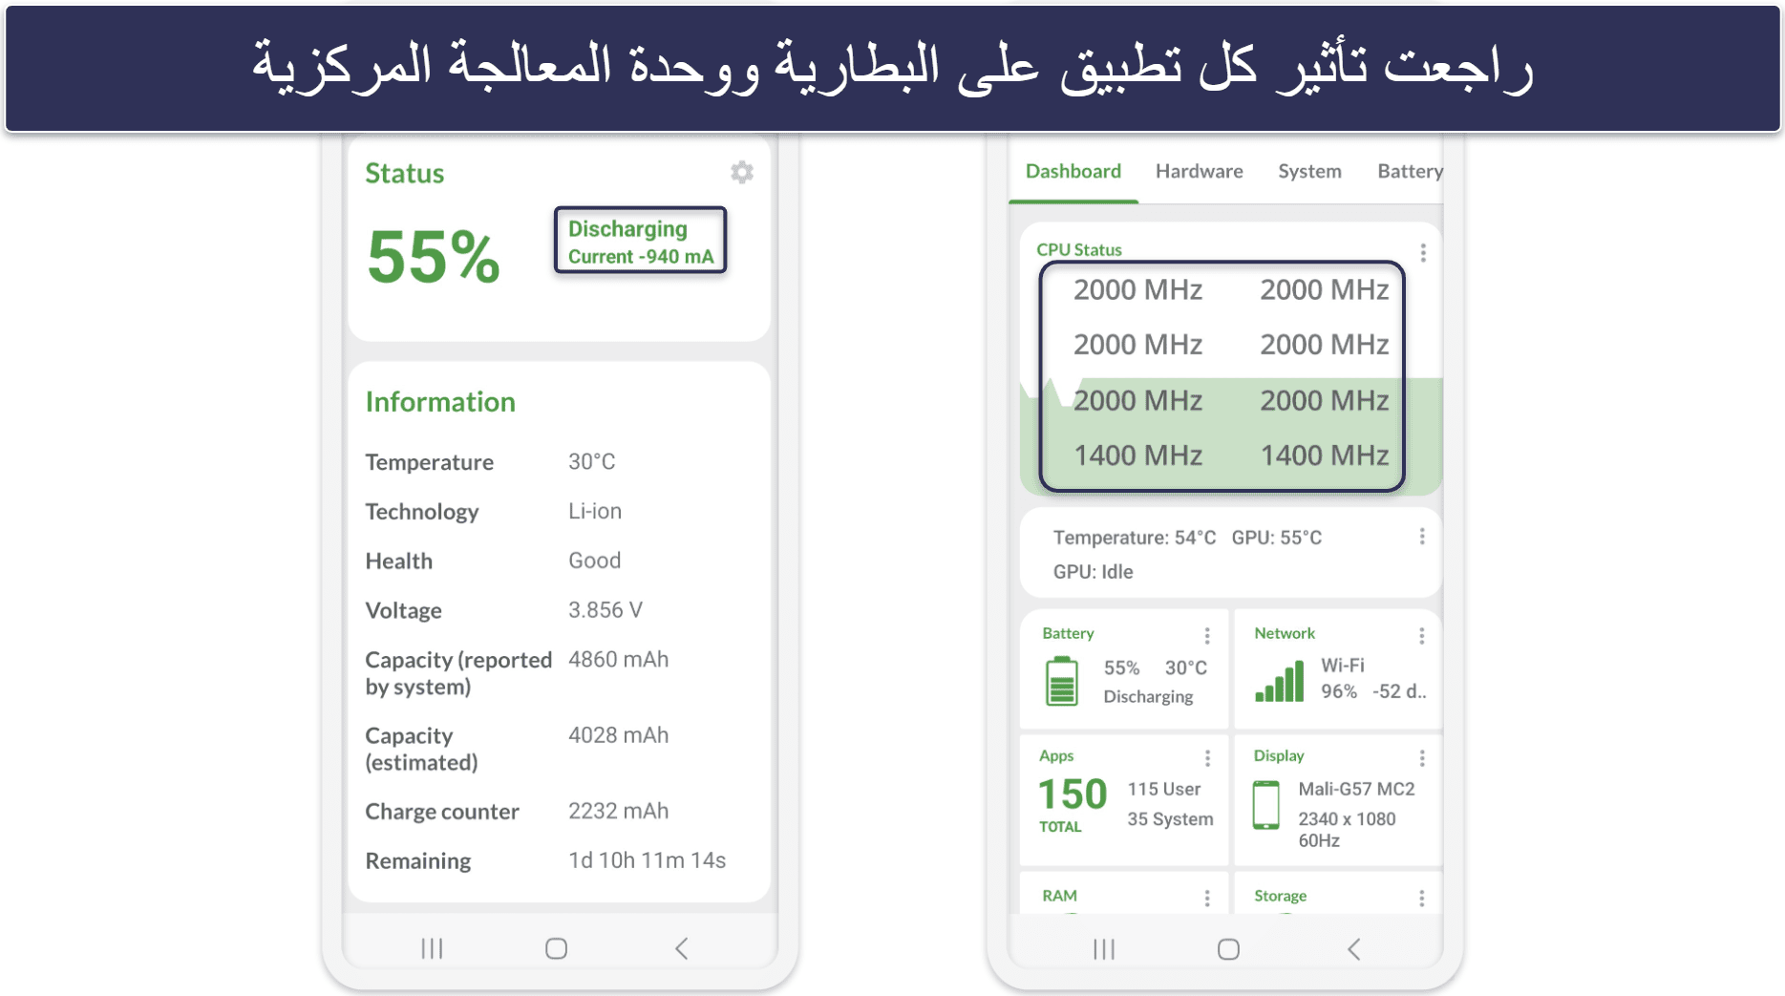Open the Battery card three-dot menu
The width and height of the screenshot is (1785, 996).
click(x=1207, y=636)
